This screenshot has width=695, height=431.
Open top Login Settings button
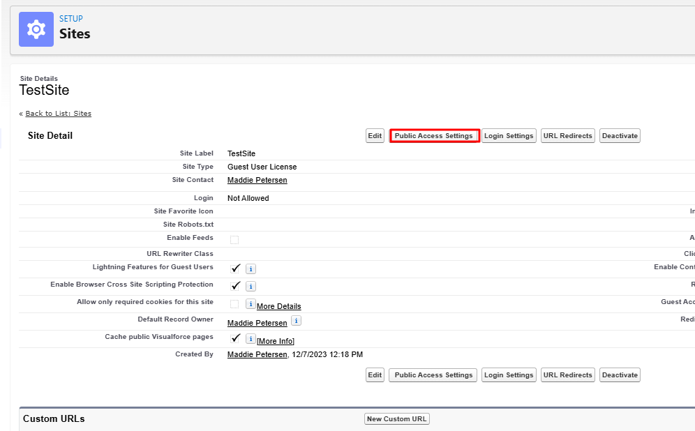[x=509, y=135]
